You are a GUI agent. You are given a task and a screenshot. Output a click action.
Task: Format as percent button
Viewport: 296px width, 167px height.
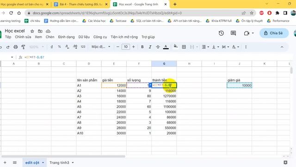click(x=59, y=47)
